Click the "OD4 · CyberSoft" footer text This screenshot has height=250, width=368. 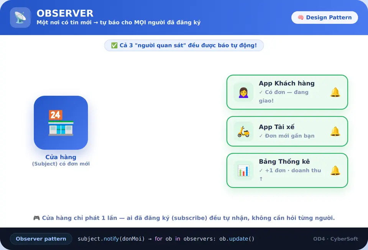(x=336, y=239)
